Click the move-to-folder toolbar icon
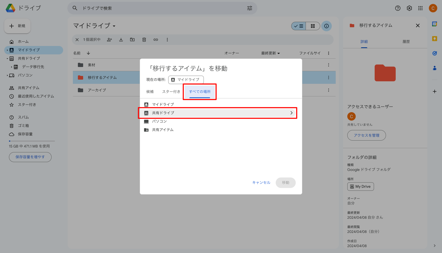Image resolution: width=442 pixels, height=253 pixels. tap(132, 40)
